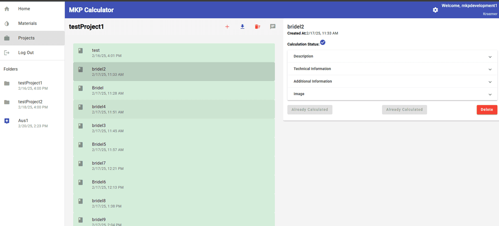The width and height of the screenshot is (499, 226).
Task: Click the Aus1 star bubble icon
Action: point(7,121)
